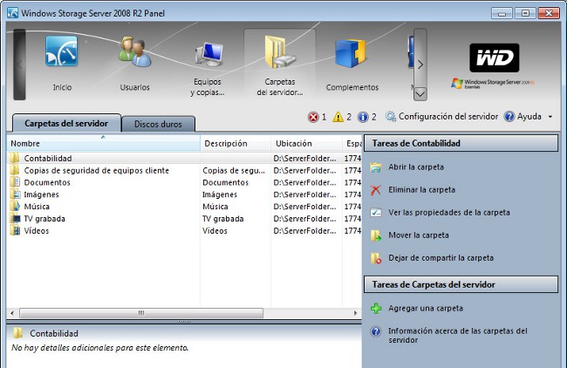
Task: Click the Vídeos folder icon in list
Action: pyautogui.click(x=15, y=230)
